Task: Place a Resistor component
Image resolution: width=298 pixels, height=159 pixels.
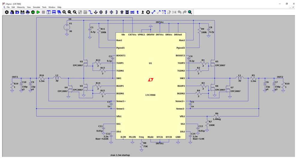Action: 106,12
